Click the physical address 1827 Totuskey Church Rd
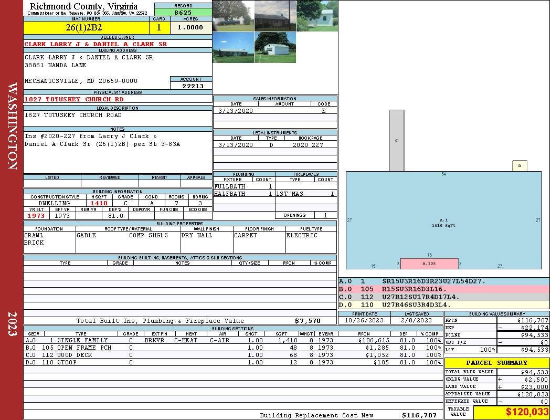 pos(74,99)
